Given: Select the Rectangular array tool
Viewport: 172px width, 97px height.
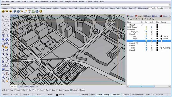Looking at the screenshot, I should pos(3,73).
